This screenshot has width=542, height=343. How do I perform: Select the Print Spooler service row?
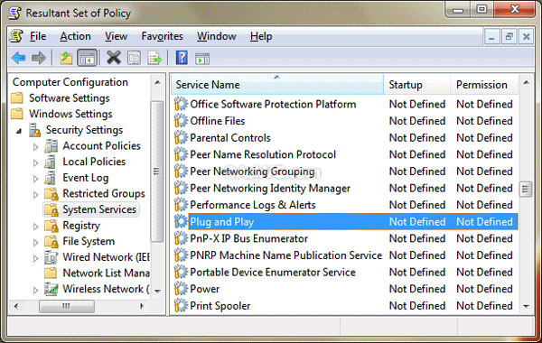(345, 306)
